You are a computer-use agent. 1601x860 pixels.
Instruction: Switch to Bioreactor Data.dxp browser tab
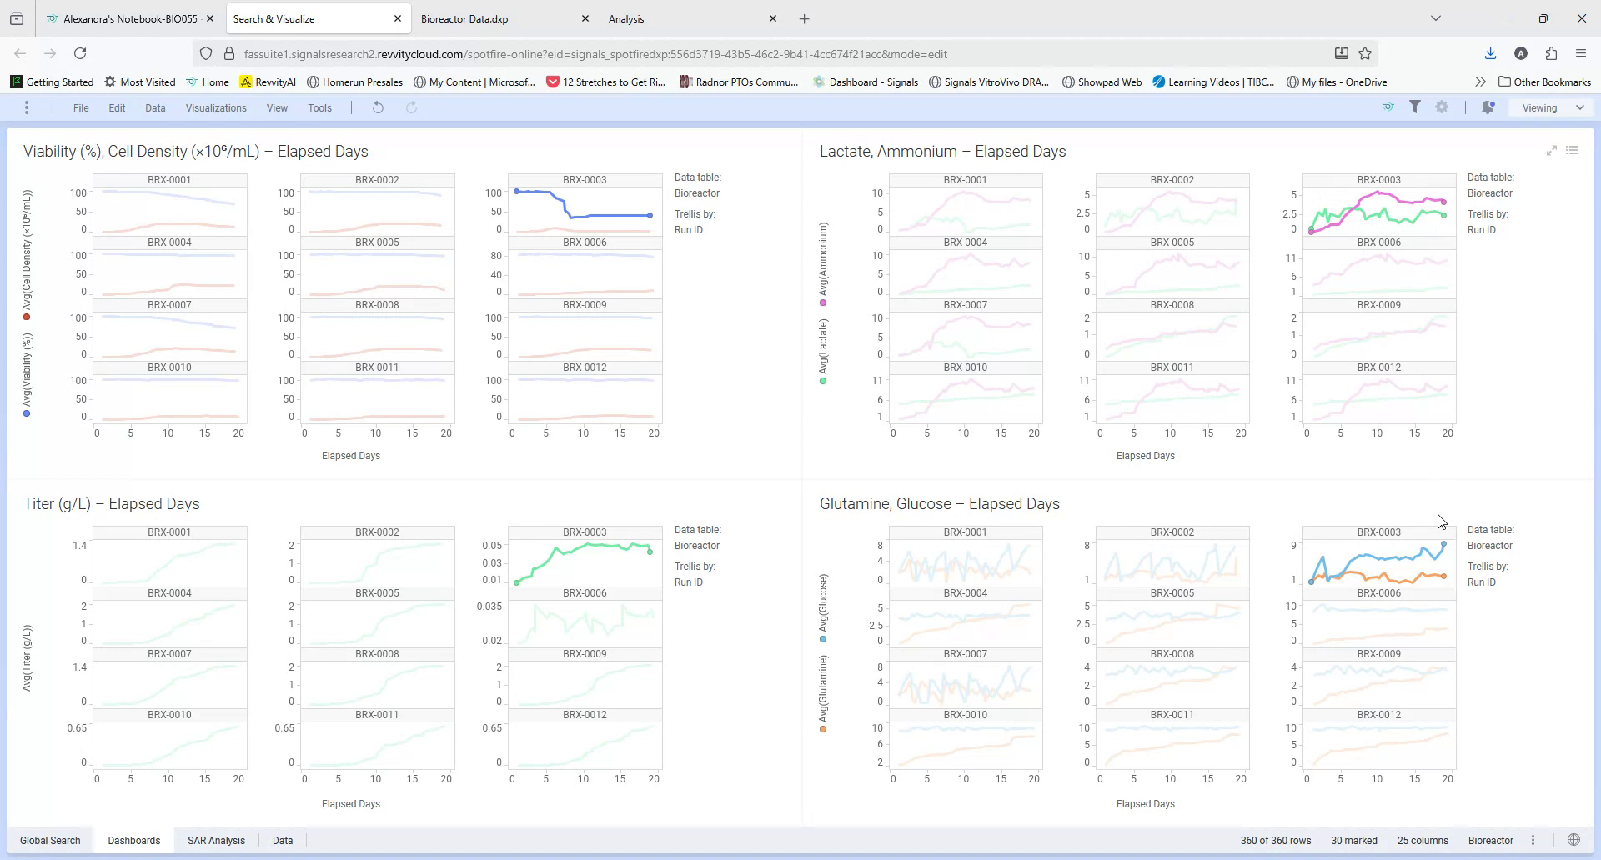tap(464, 18)
